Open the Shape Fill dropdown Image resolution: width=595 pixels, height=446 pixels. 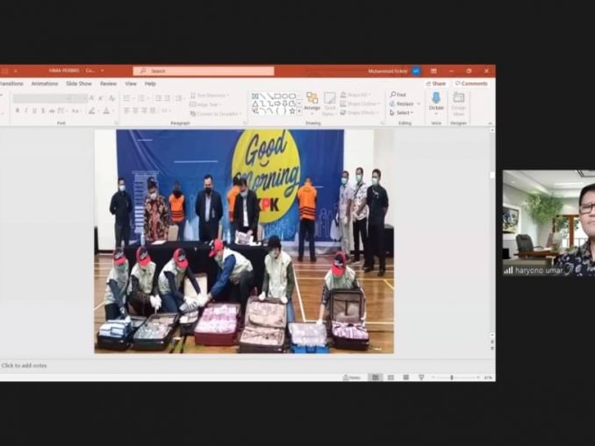coord(355,95)
